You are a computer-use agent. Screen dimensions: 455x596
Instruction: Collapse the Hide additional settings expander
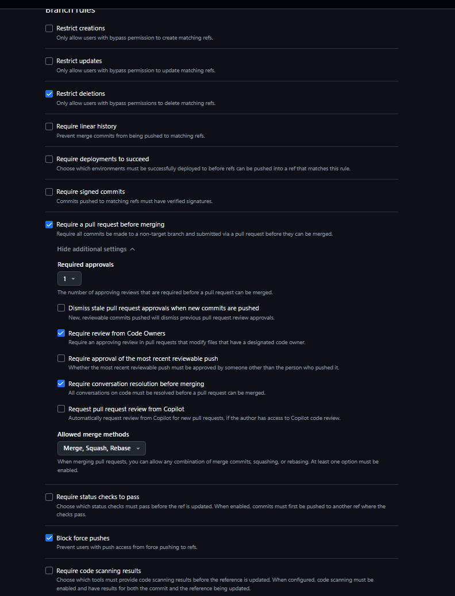(96, 250)
